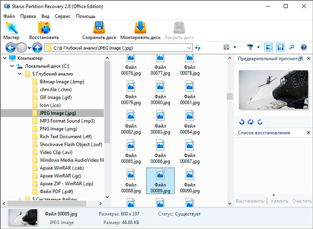Viewport: 313px width, 229px height.
Task: Click the tree horizontal scrollbar thumb
Action: [47, 203]
